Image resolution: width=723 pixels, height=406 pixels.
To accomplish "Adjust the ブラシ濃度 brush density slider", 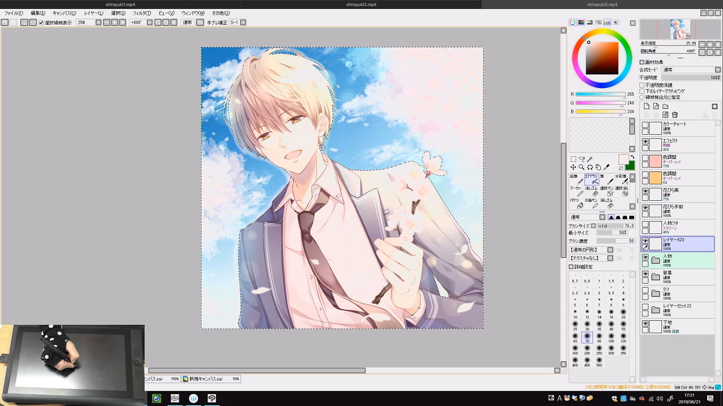I will coord(616,241).
